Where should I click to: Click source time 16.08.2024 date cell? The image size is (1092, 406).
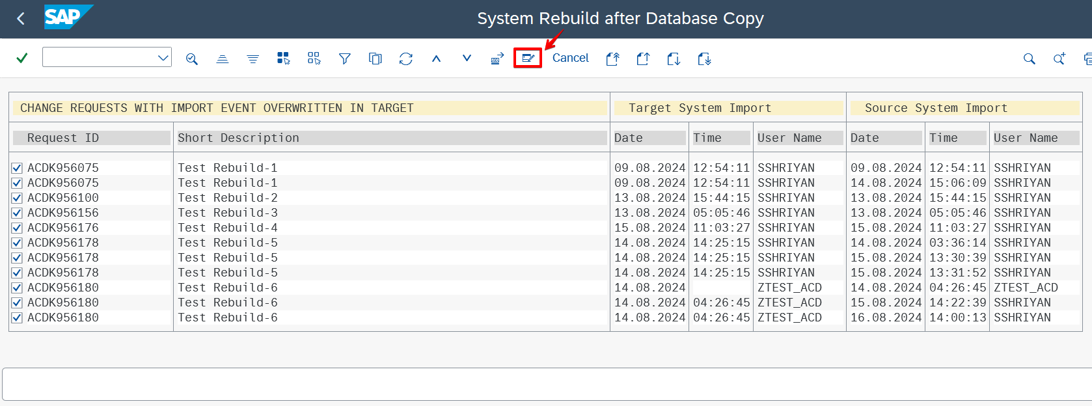[x=886, y=318]
